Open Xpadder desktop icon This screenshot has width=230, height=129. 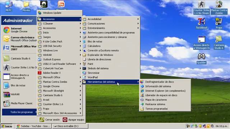[x=201, y=58]
